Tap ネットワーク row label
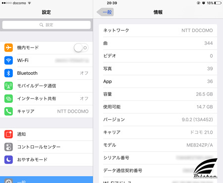This screenshot has height=183, width=223. point(116,30)
